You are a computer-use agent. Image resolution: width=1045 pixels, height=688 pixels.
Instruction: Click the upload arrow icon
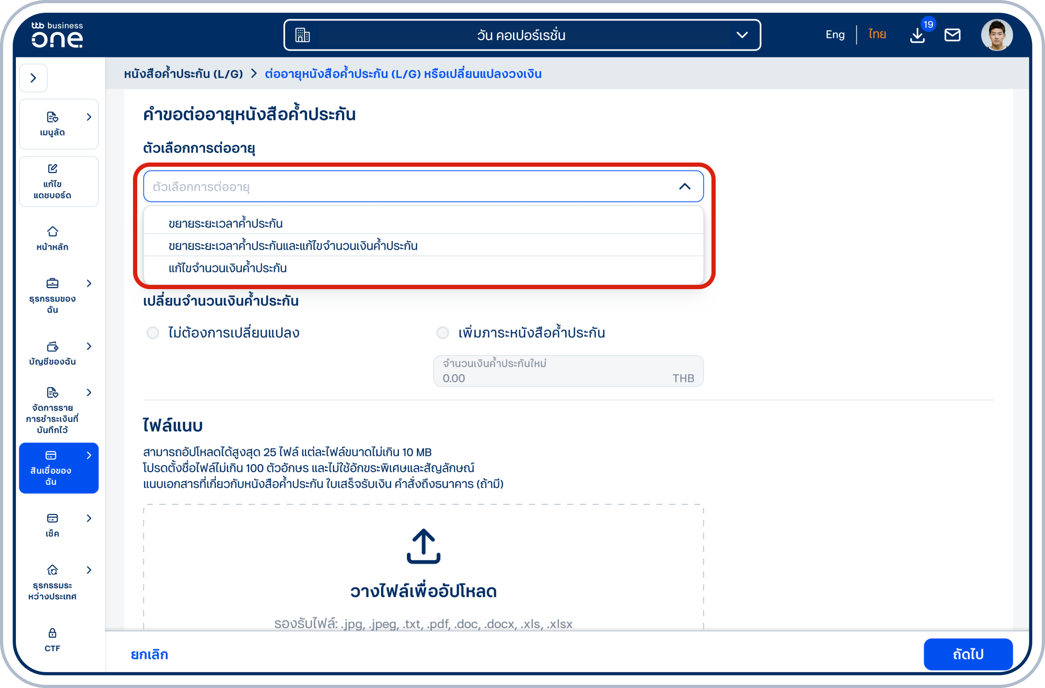pyautogui.click(x=423, y=547)
